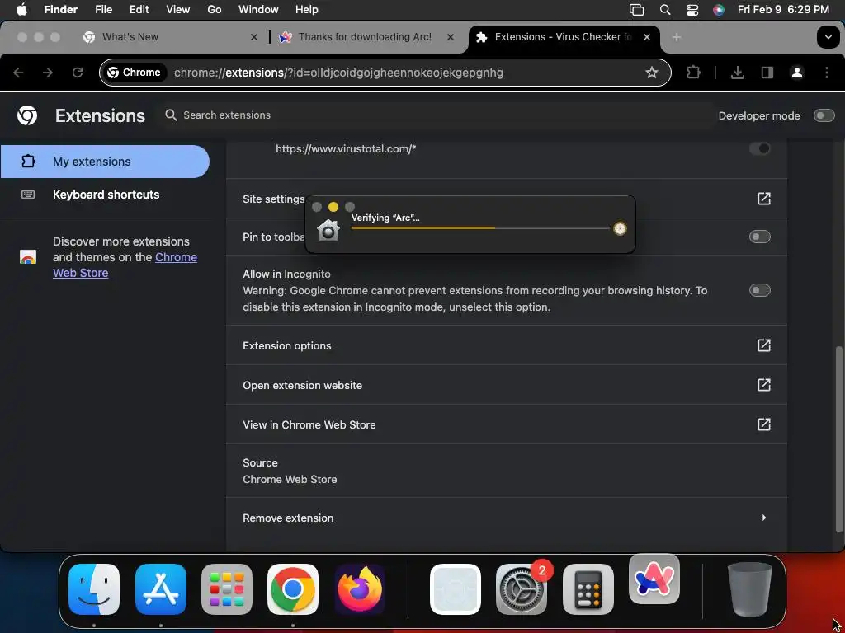Enable Developer mode toggle

click(824, 115)
